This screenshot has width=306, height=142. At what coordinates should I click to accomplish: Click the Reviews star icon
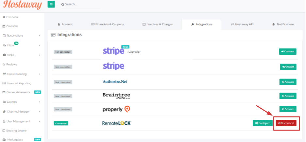click(4, 64)
